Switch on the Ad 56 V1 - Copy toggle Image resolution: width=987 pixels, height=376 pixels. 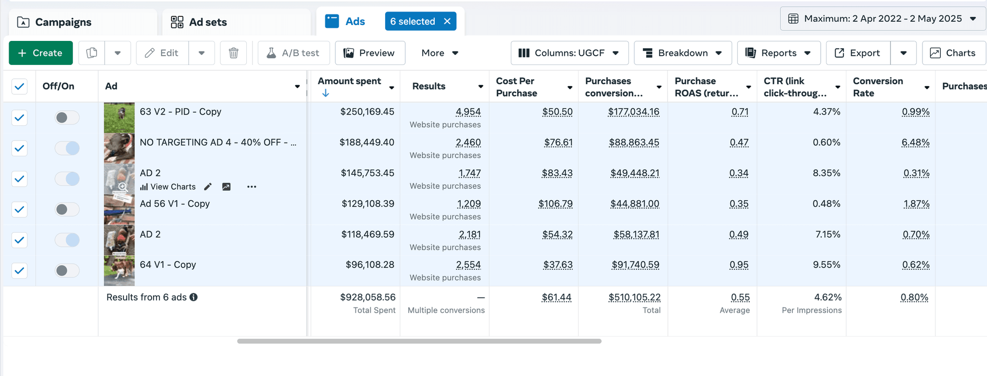click(67, 209)
